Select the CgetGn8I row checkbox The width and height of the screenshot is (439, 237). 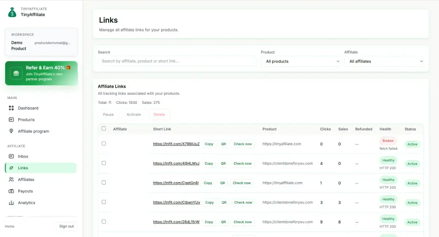(104, 182)
